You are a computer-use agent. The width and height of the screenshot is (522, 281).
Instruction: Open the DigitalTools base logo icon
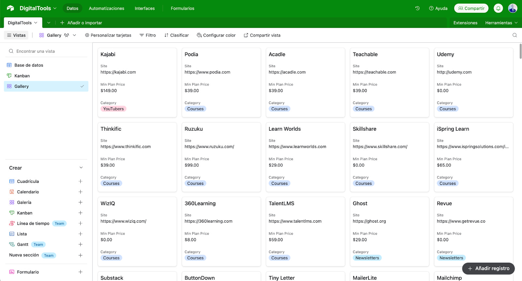[x=10, y=8]
